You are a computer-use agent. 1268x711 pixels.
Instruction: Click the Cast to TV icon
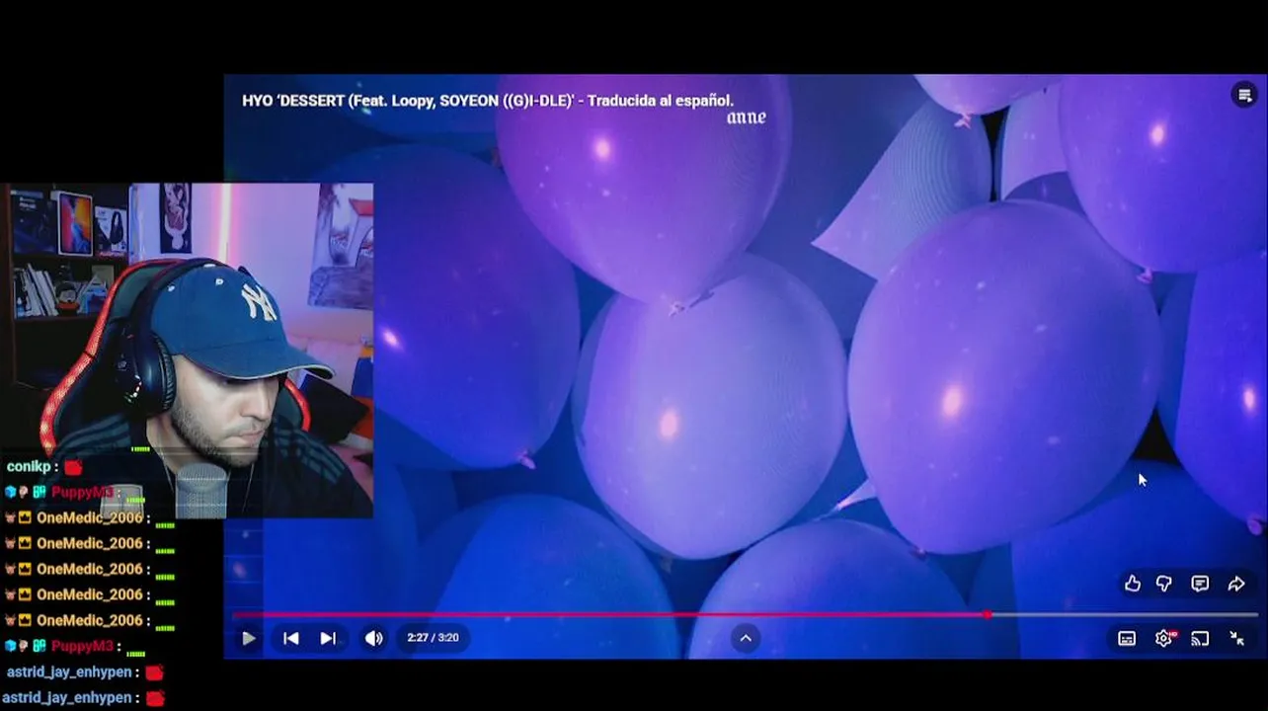[x=1200, y=638]
